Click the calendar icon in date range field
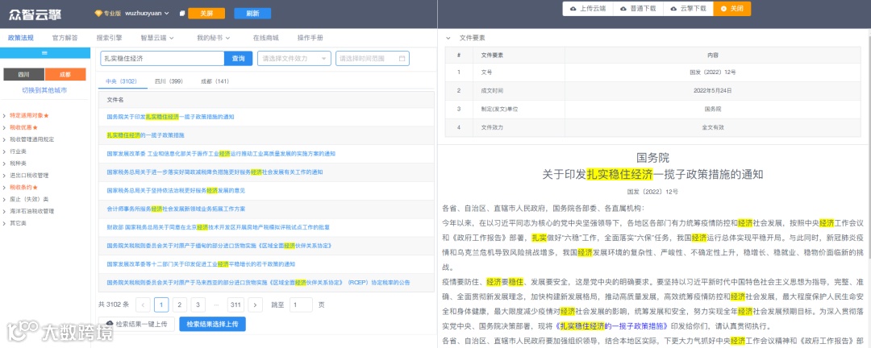The width and height of the screenshot is (871, 348). point(402,58)
